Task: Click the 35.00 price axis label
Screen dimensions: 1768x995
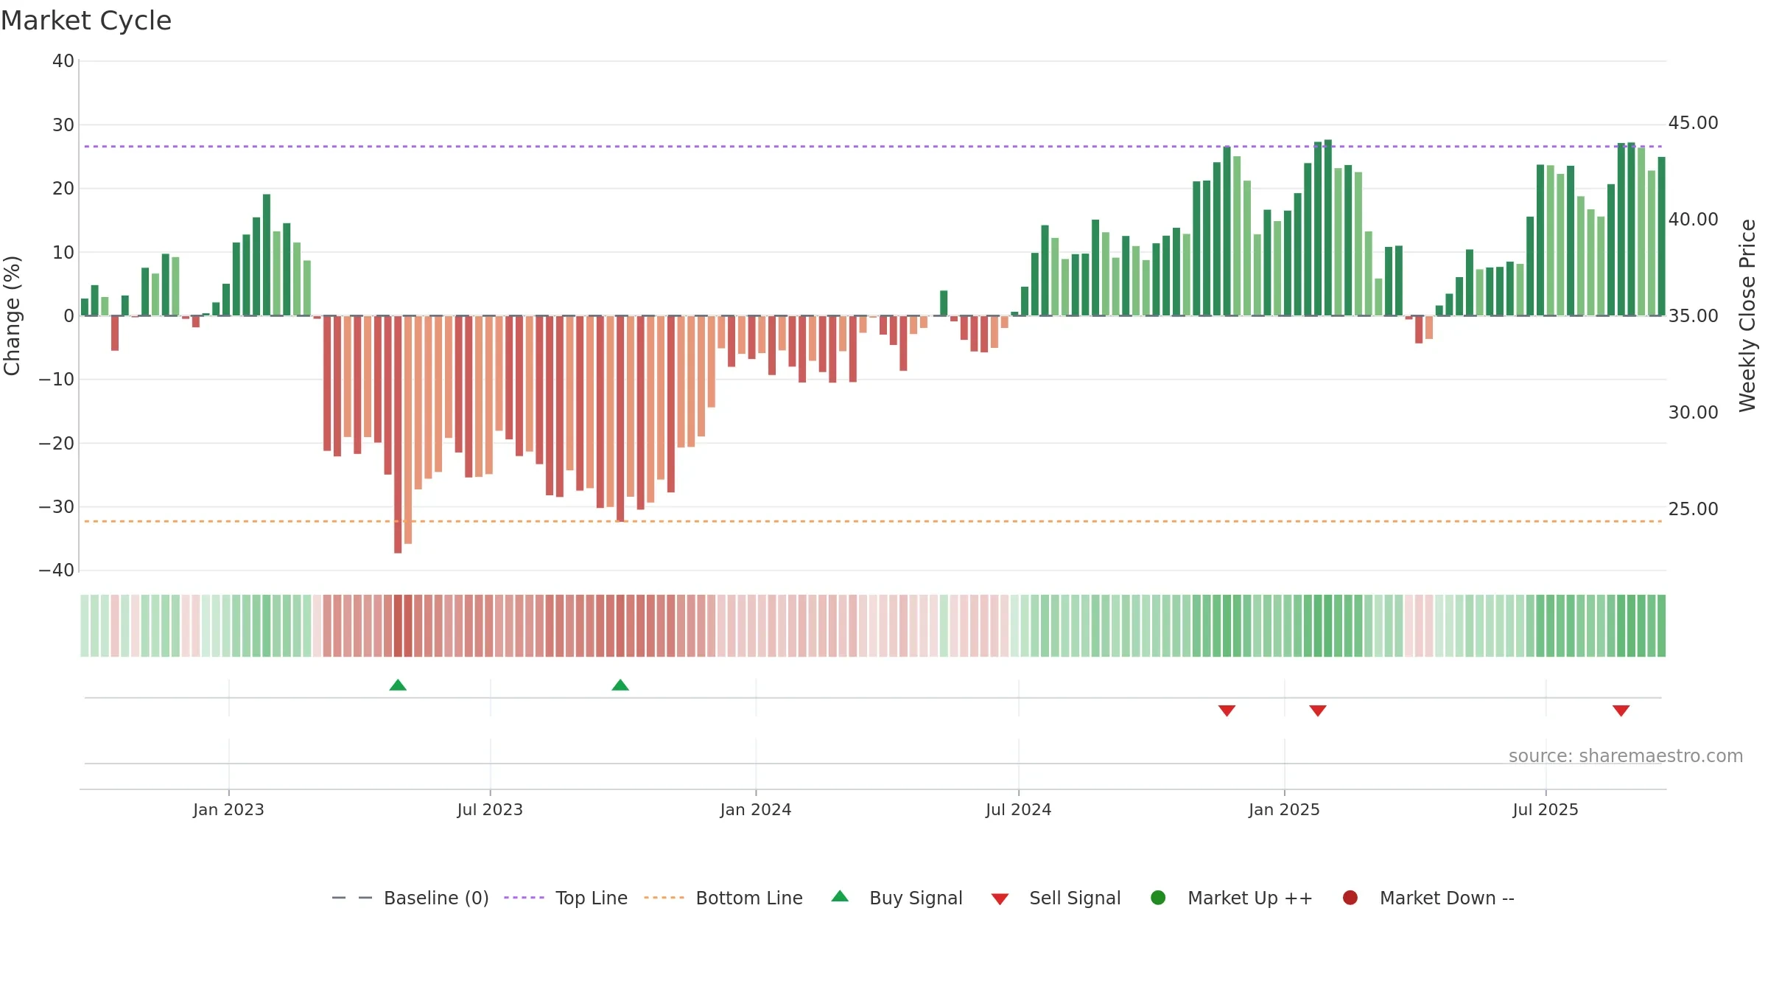Action: tap(1693, 316)
